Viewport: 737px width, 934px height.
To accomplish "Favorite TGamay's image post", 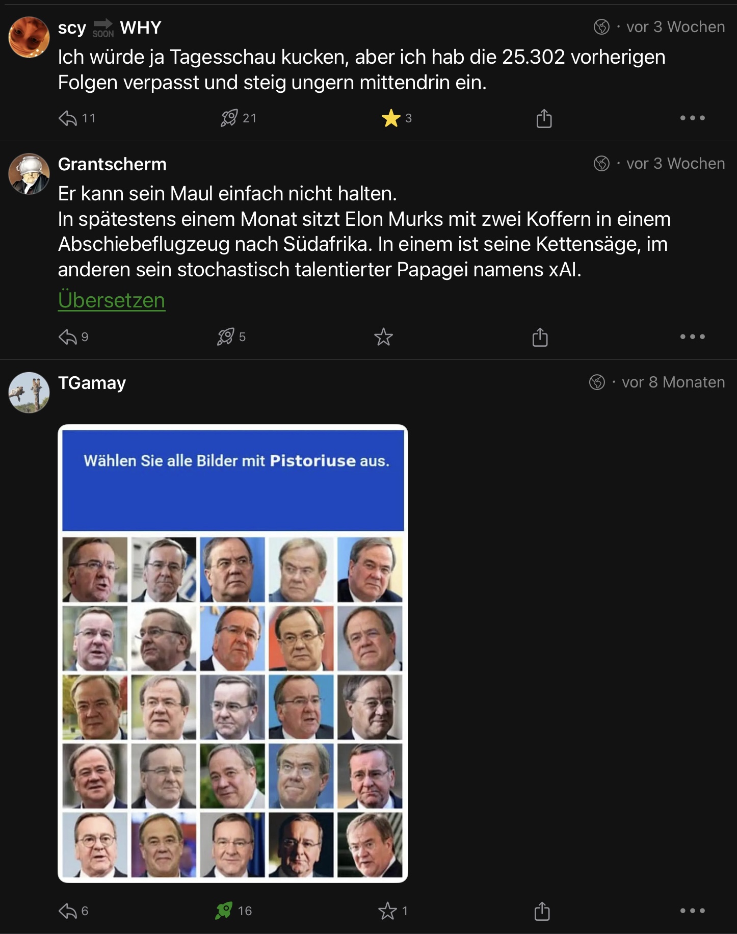I will [x=387, y=911].
